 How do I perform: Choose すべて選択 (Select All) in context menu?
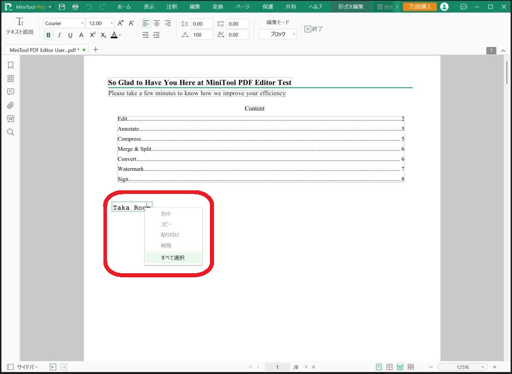(x=174, y=257)
